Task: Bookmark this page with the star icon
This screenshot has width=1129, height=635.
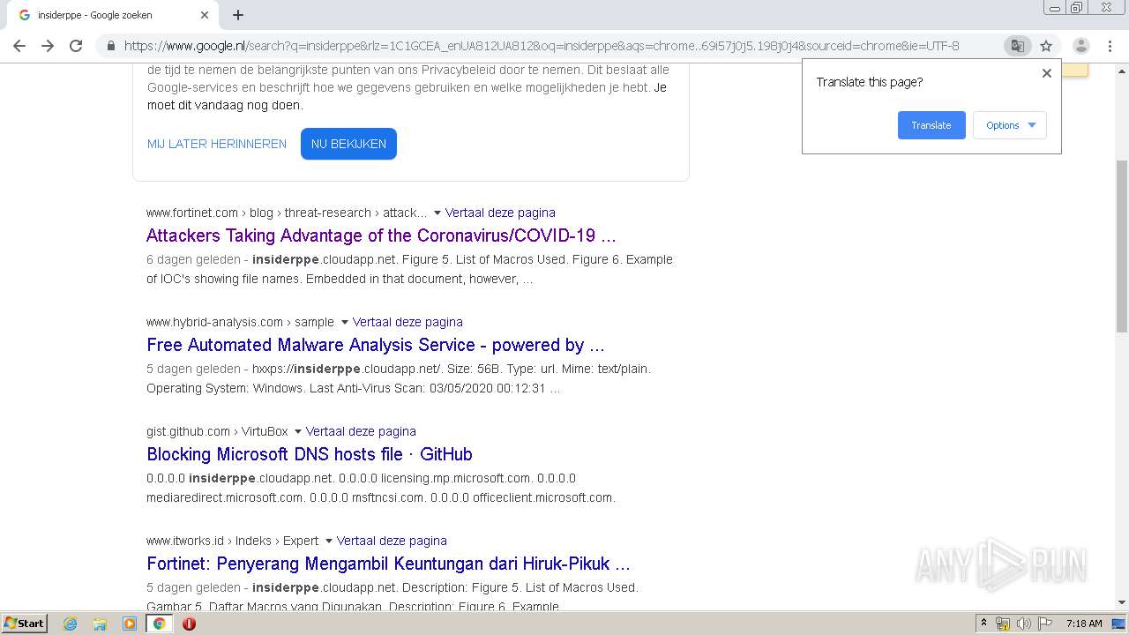Action: (x=1046, y=46)
